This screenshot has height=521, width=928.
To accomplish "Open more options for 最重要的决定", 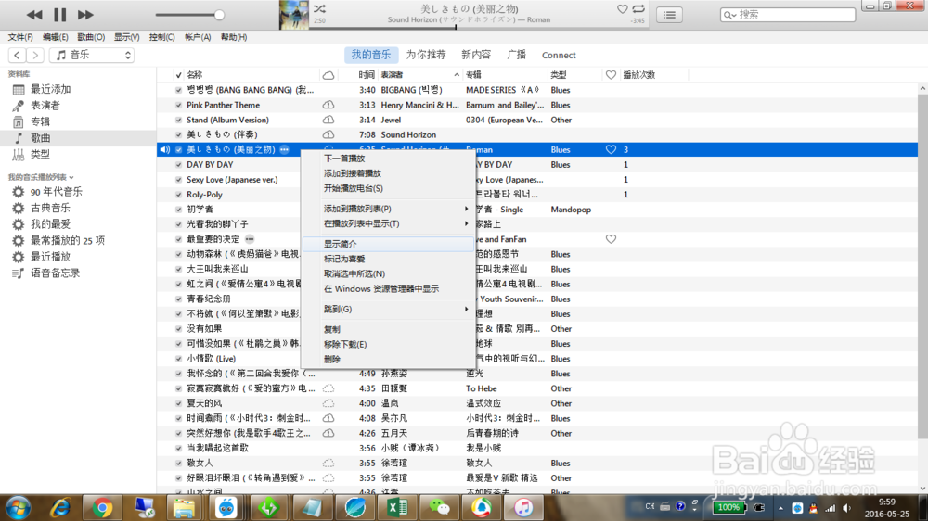I will (250, 239).
